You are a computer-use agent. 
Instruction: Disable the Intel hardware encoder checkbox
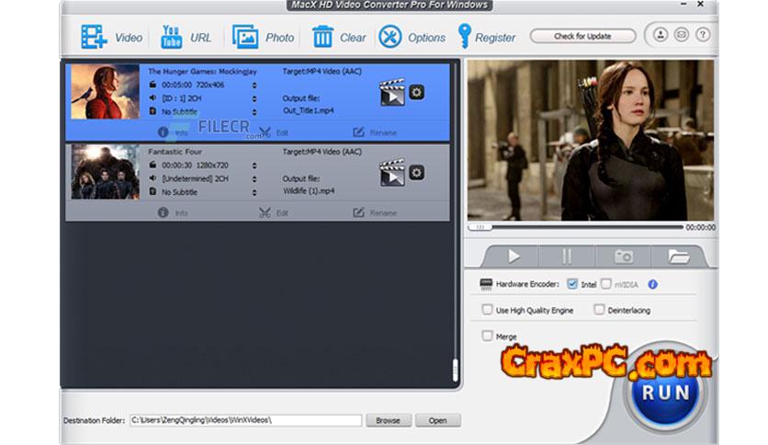pos(572,285)
